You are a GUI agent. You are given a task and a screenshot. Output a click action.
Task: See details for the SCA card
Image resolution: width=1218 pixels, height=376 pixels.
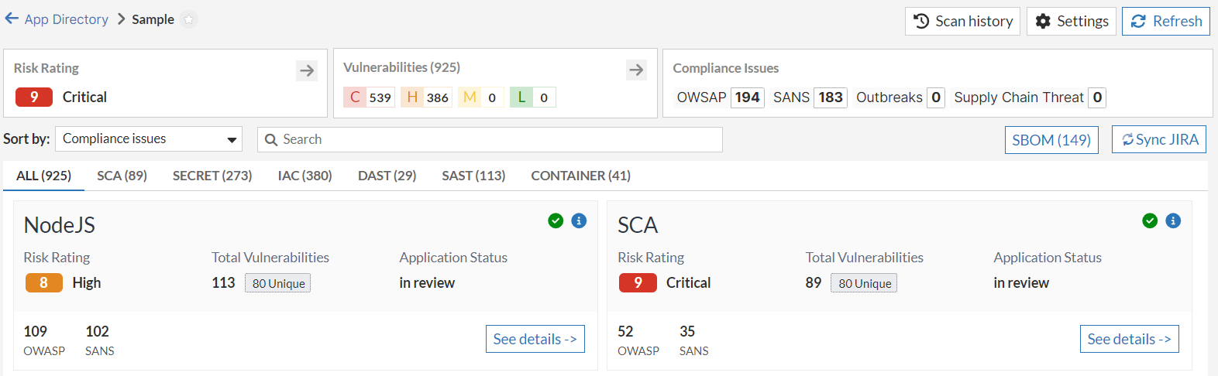[1130, 339]
